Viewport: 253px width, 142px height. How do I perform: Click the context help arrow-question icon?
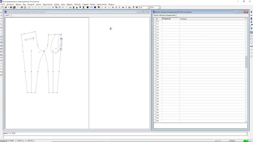click(x=137, y=7)
